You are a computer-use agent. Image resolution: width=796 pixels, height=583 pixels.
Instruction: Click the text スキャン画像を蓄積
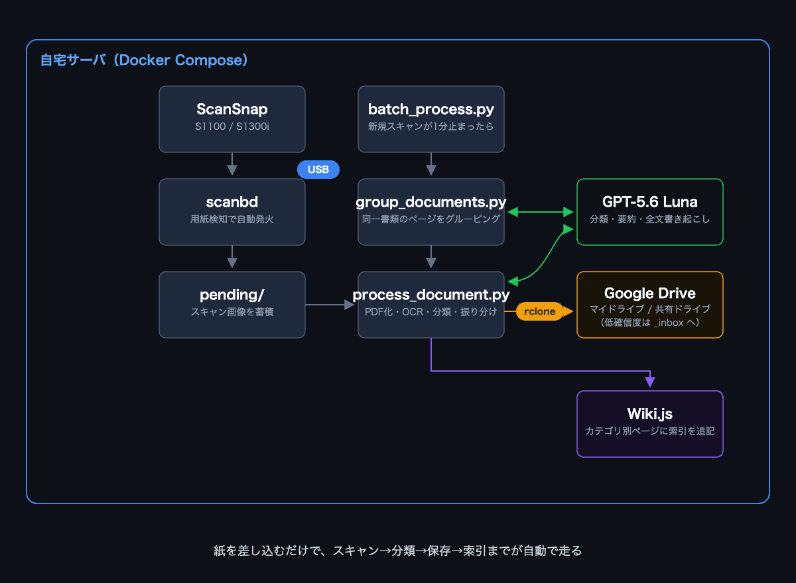tap(232, 311)
